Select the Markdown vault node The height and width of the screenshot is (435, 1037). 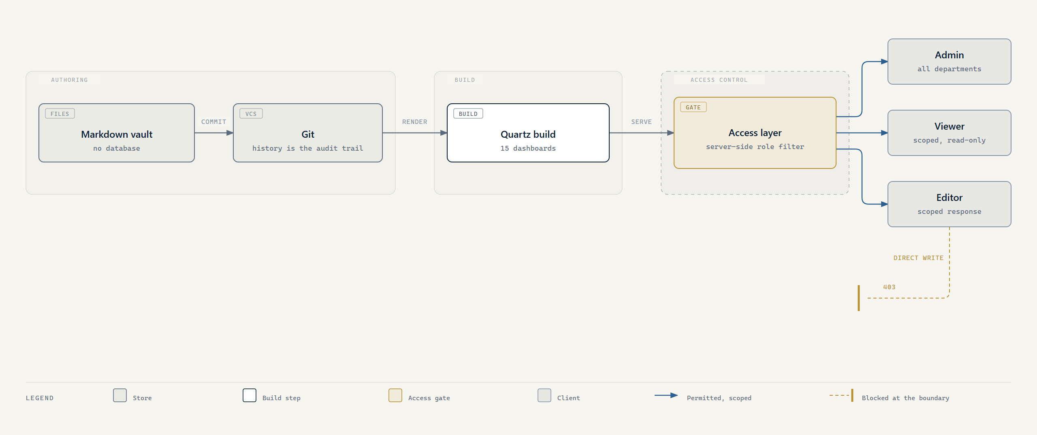[117, 133]
